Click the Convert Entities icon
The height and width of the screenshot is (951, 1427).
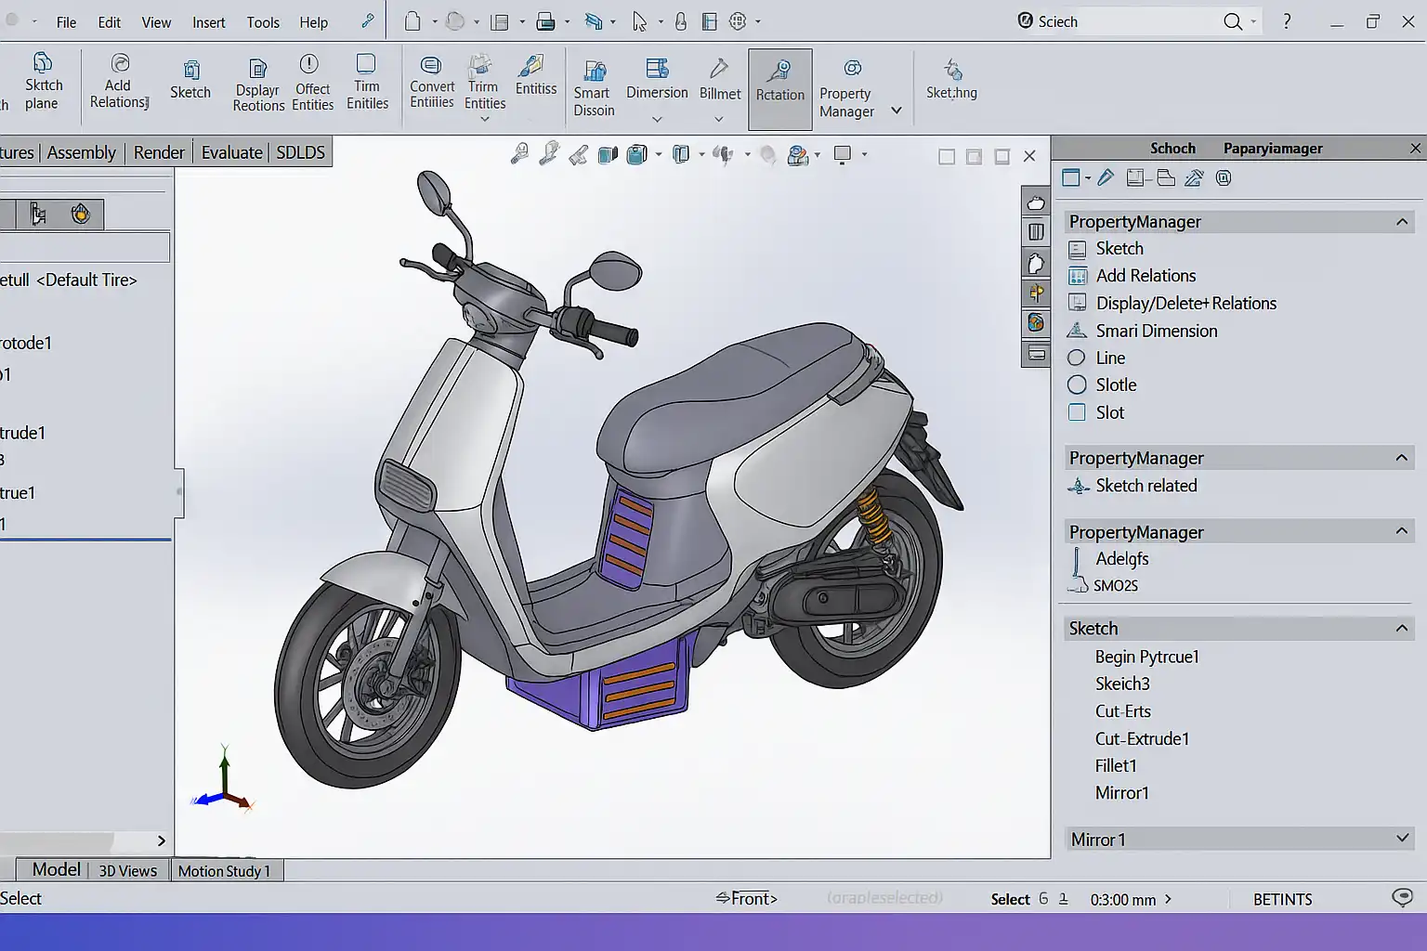(x=431, y=66)
